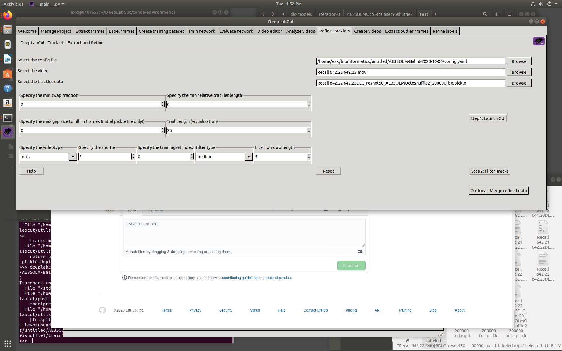Click the markdown icon in comment box

click(x=360, y=252)
